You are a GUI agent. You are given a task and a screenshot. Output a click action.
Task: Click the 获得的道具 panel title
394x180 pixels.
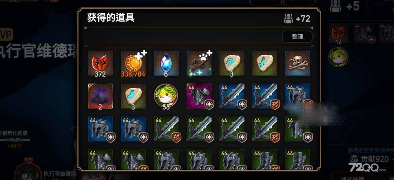(x=111, y=18)
